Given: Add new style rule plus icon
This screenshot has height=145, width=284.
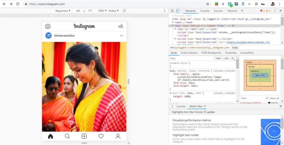Looking at the screenshot, I should coord(232,58).
